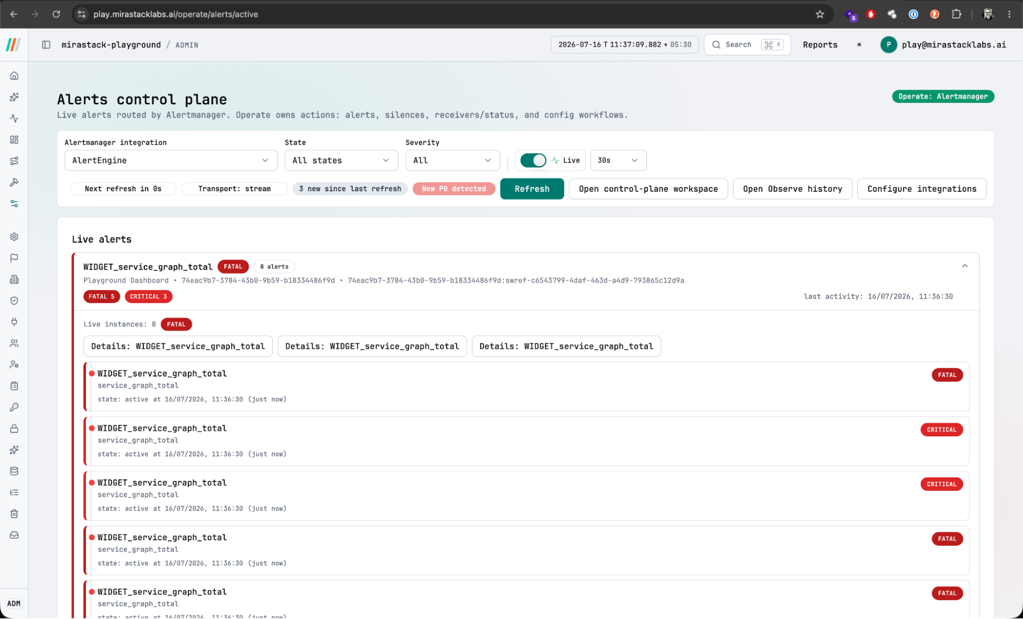Open the State All states dropdown
This screenshot has width=1023, height=619.
click(x=341, y=160)
